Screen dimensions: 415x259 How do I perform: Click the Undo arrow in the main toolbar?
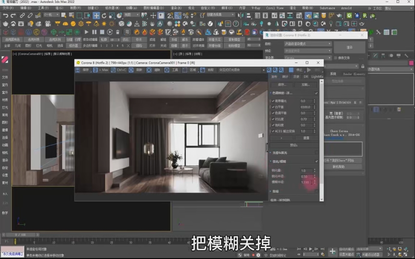pos(5,15)
